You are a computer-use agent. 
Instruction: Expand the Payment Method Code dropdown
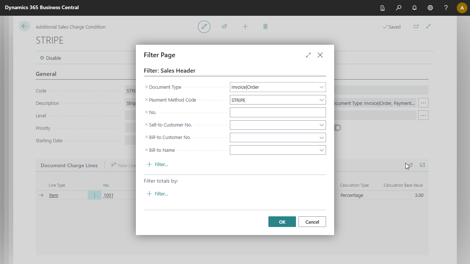(321, 100)
